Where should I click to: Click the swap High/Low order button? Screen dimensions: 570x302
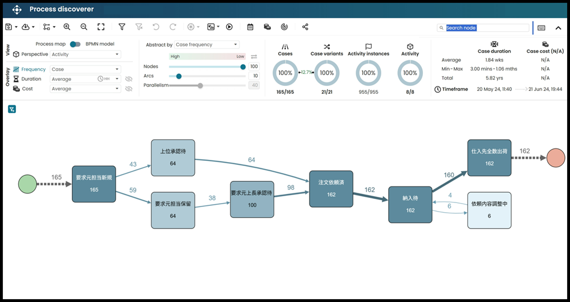(254, 56)
